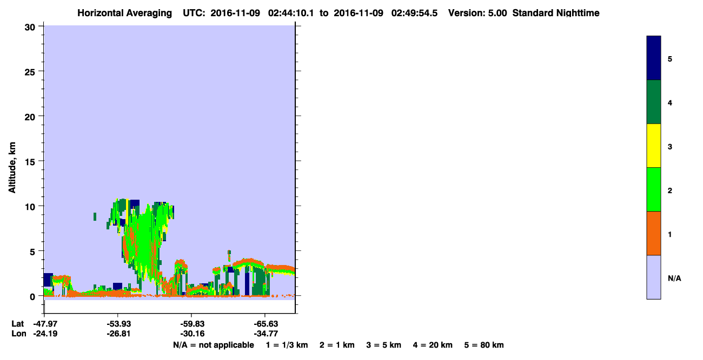The image size is (703, 360).
Task: Click the bright green colorbar segment labeled 2
Action: point(654,189)
